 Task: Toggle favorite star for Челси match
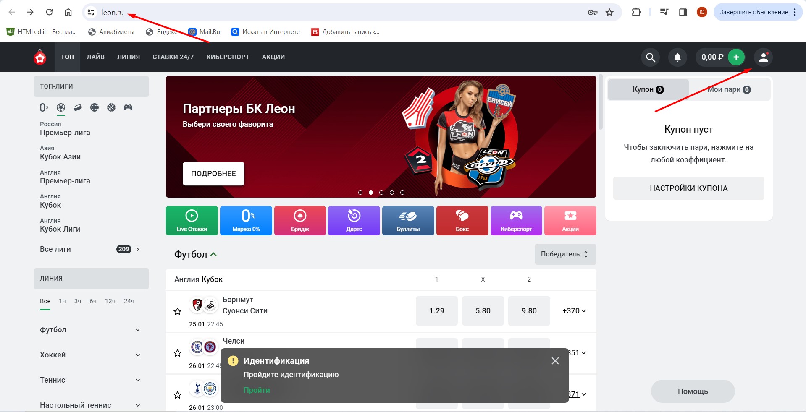point(178,353)
